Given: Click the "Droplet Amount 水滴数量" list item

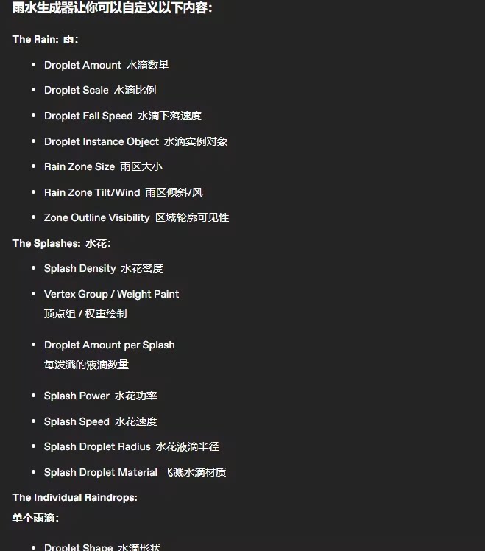Looking at the screenshot, I should click(x=106, y=65).
